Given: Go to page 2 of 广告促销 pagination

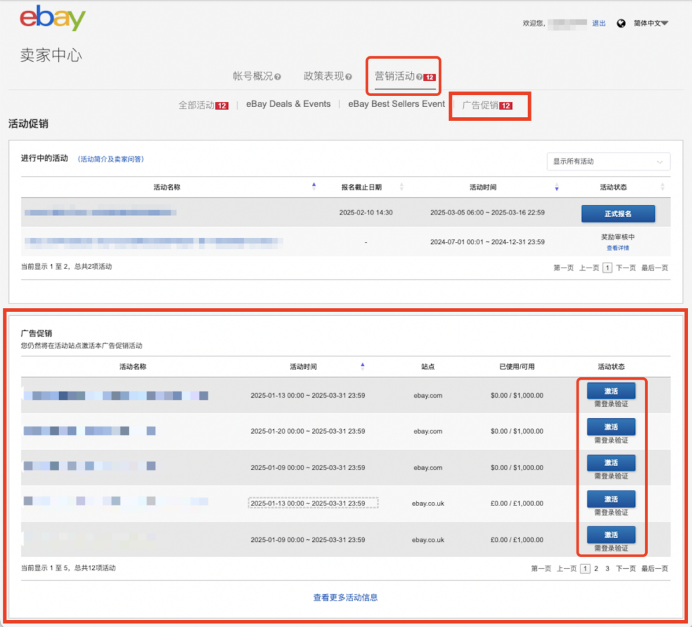Looking at the screenshot, I should [x=596, y=568].
